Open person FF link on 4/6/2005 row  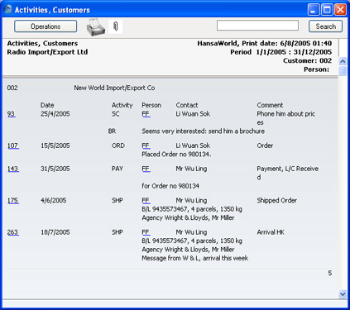point(146,200)
